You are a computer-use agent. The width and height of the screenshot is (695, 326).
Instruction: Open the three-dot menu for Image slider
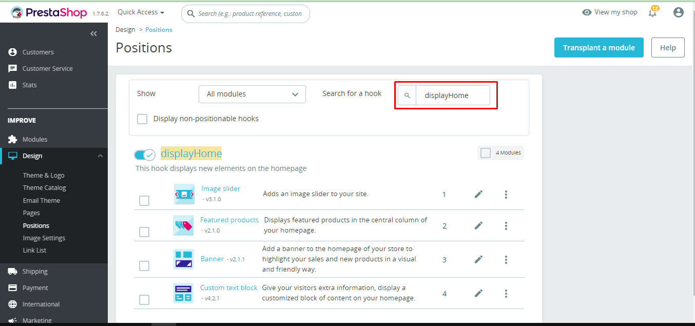pos(506,194)
